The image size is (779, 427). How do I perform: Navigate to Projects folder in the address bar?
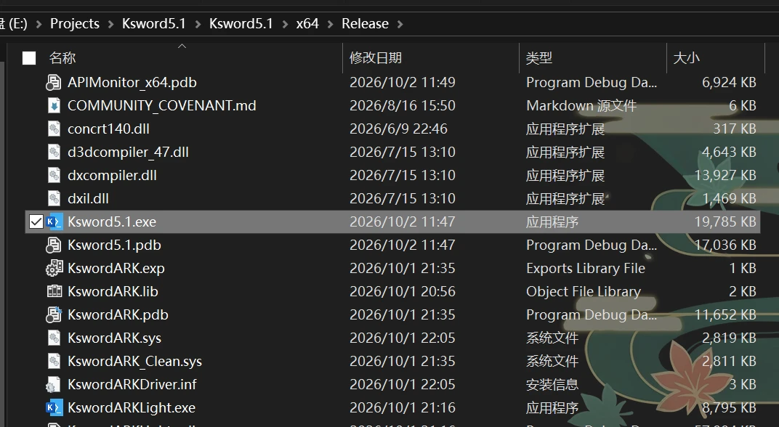pyautogui.click(x=75, y=24)
